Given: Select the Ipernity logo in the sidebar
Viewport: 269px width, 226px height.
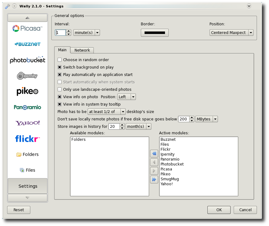Looking at the screenshot, I should (28, 76).
